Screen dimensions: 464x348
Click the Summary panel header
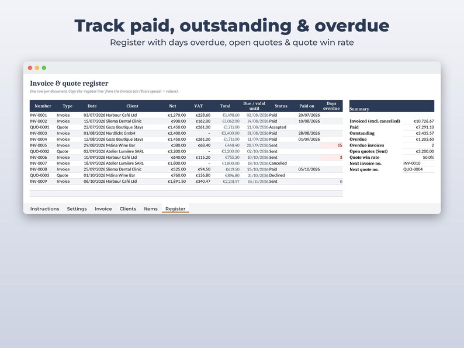click(x=392, y=106)
